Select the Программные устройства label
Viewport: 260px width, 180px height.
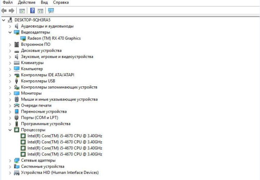tap(45, 124)
